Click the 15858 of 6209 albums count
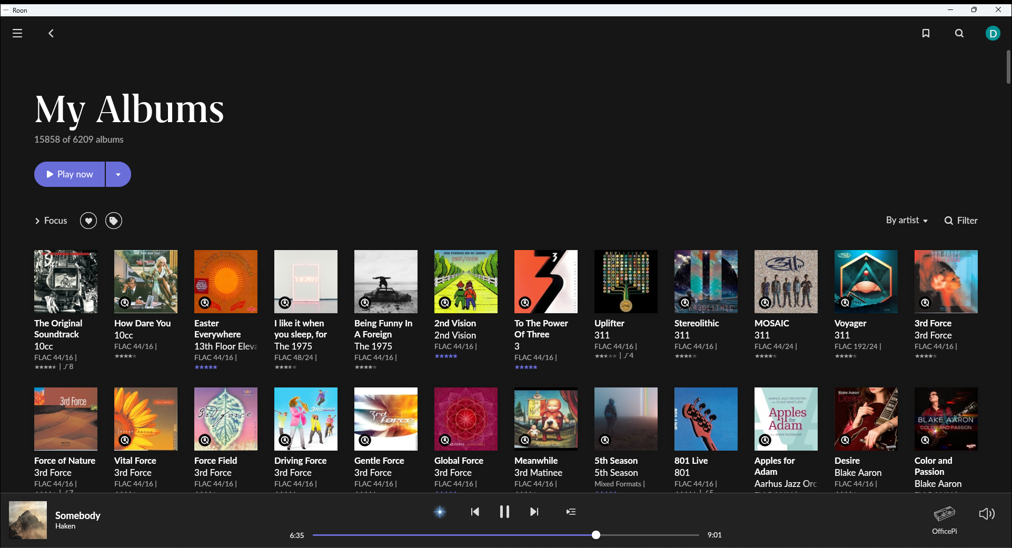1012x548 pixels. pos(79,140)
